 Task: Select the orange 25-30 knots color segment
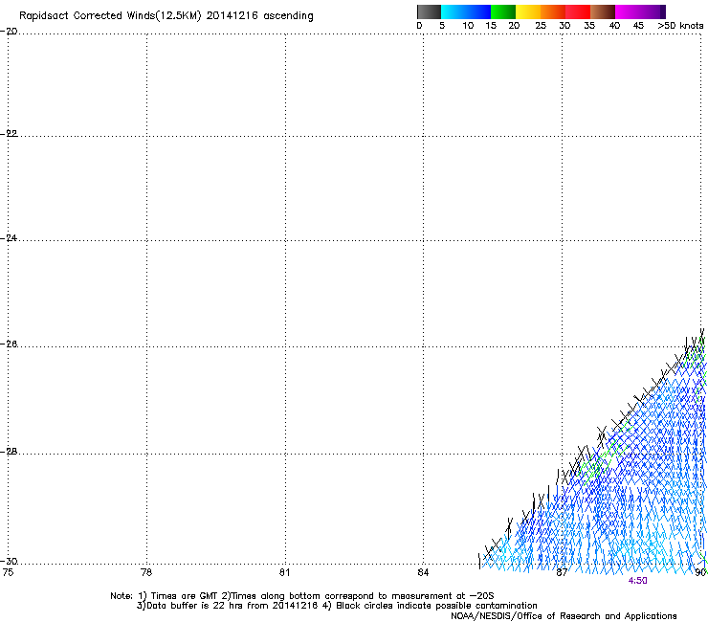(x=553, y=11)
